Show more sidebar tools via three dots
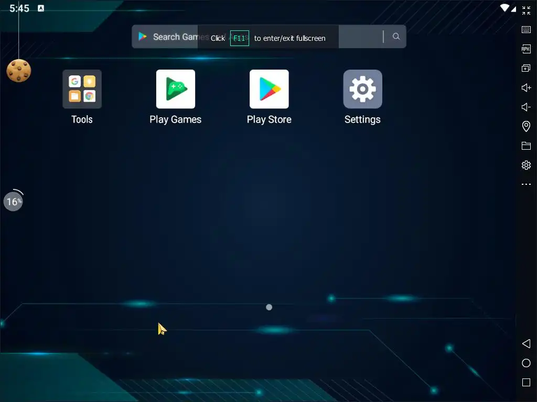The height and width of the screenshot is (402, 537). [526, 184]
